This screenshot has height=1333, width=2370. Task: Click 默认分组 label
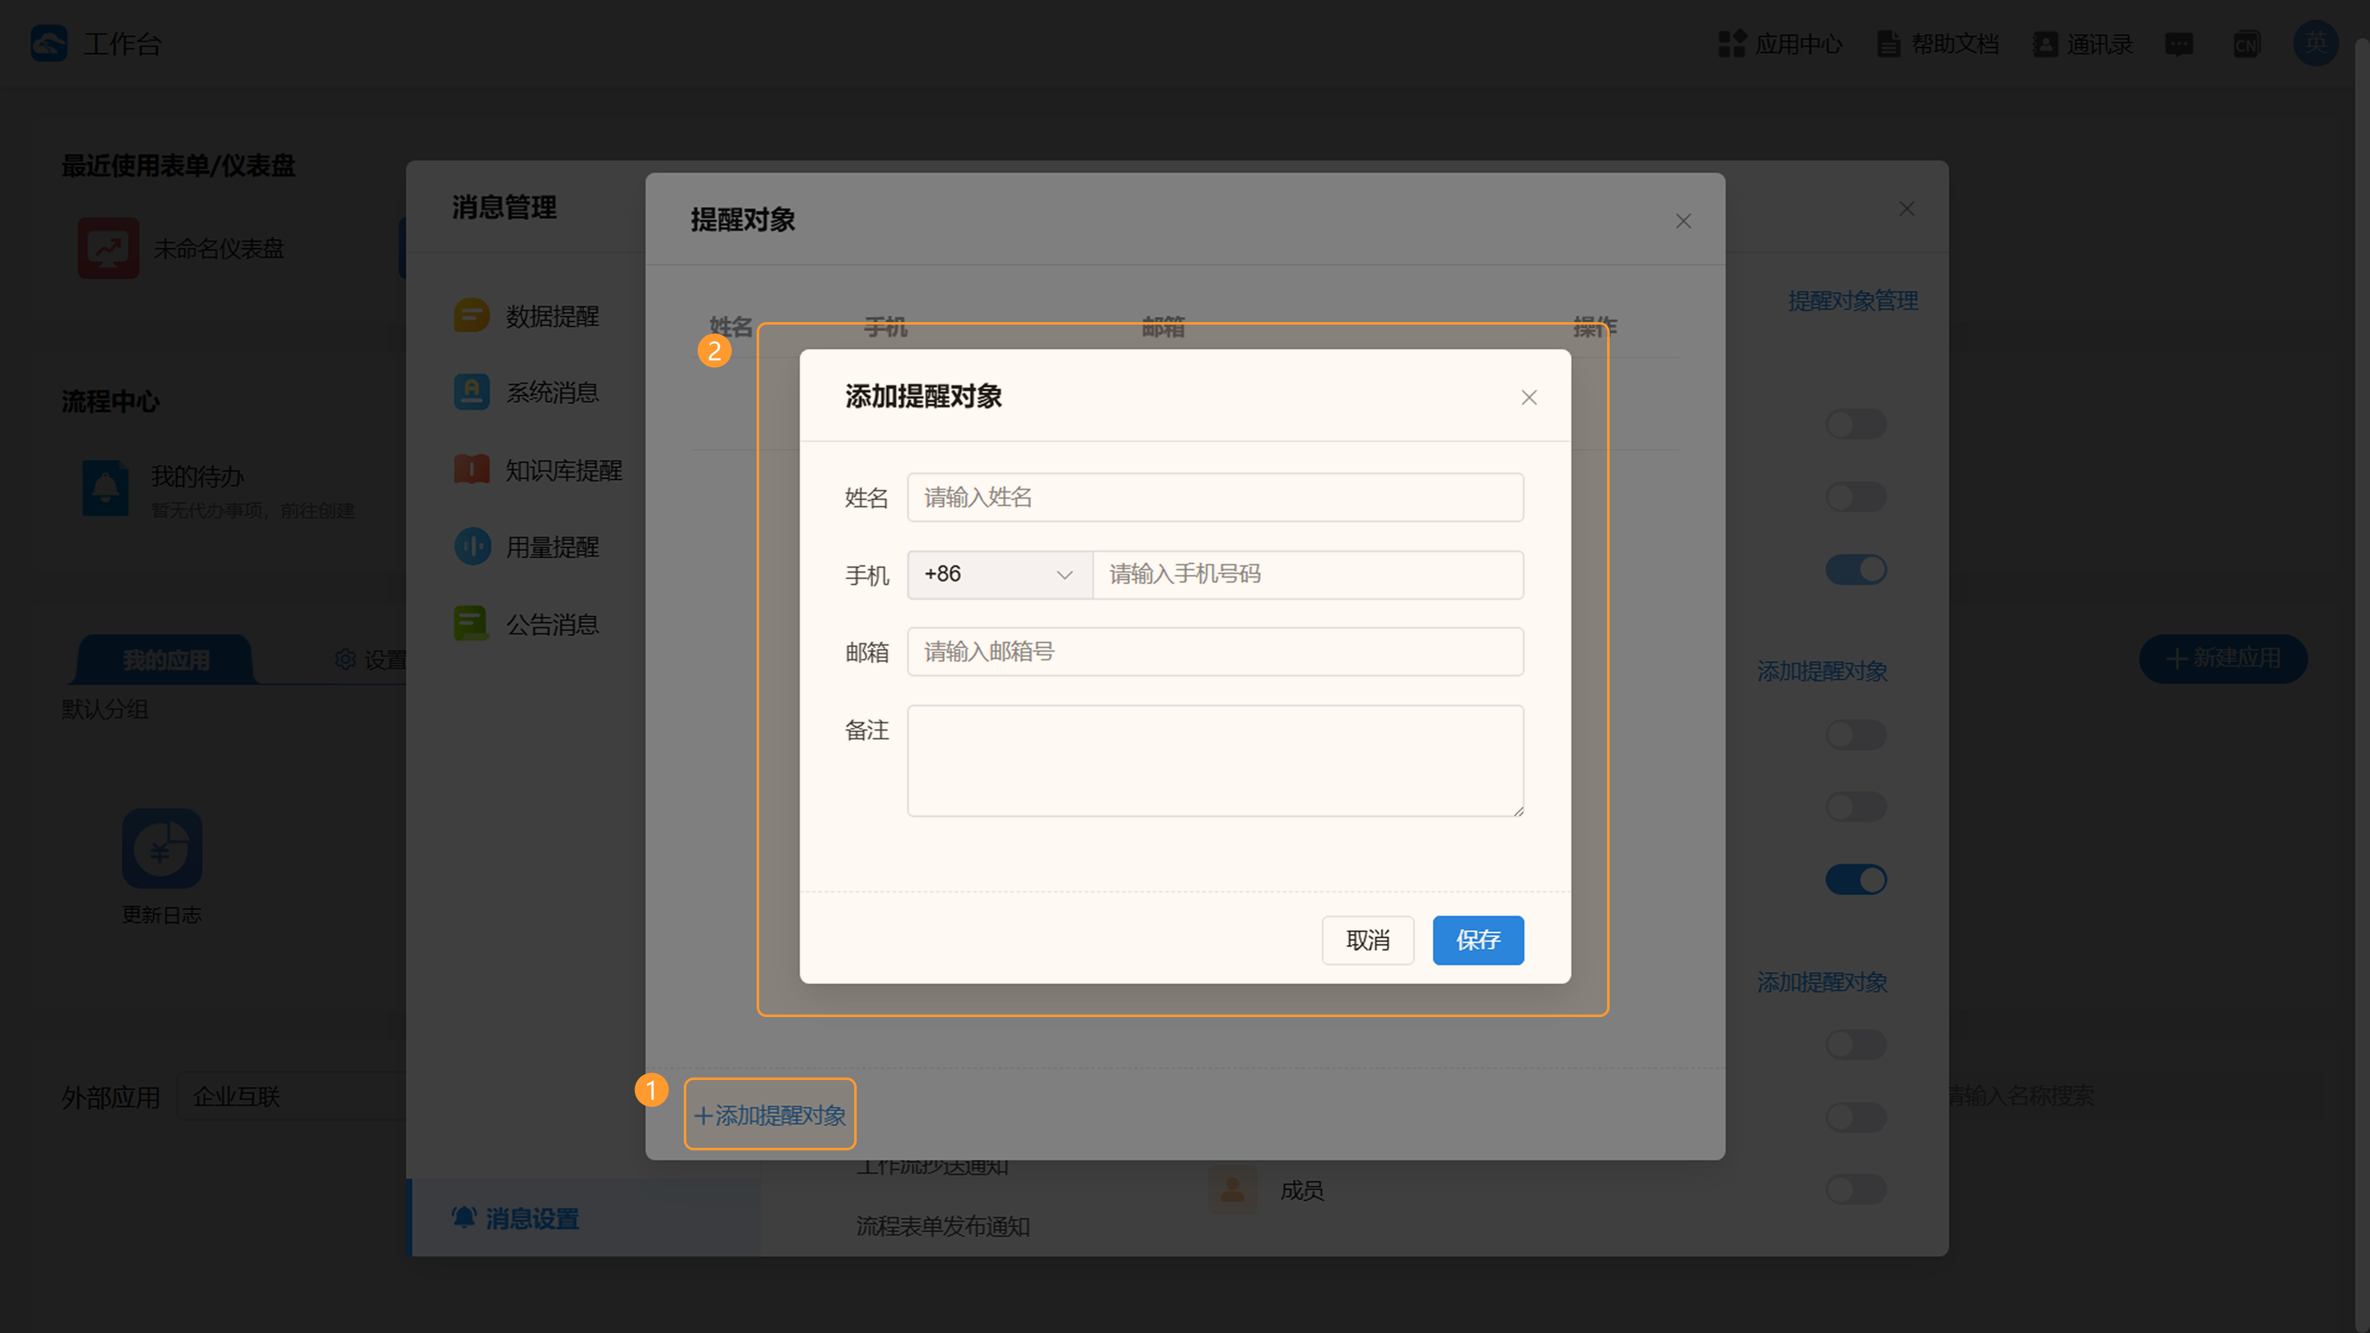[x=105, y=709]
